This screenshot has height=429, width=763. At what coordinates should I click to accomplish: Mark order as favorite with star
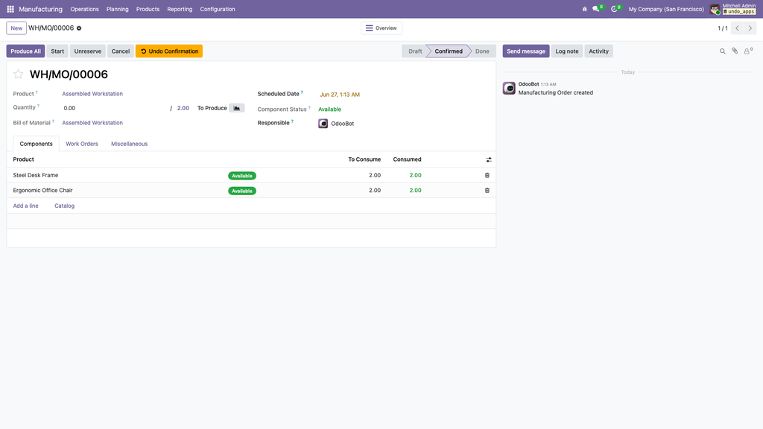click(x=18, y=74)
